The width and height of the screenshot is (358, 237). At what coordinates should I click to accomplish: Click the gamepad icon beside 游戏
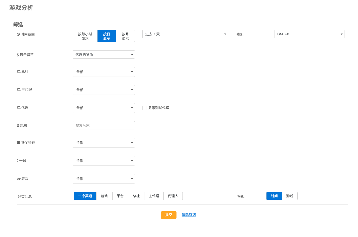[x=19, y=178]
